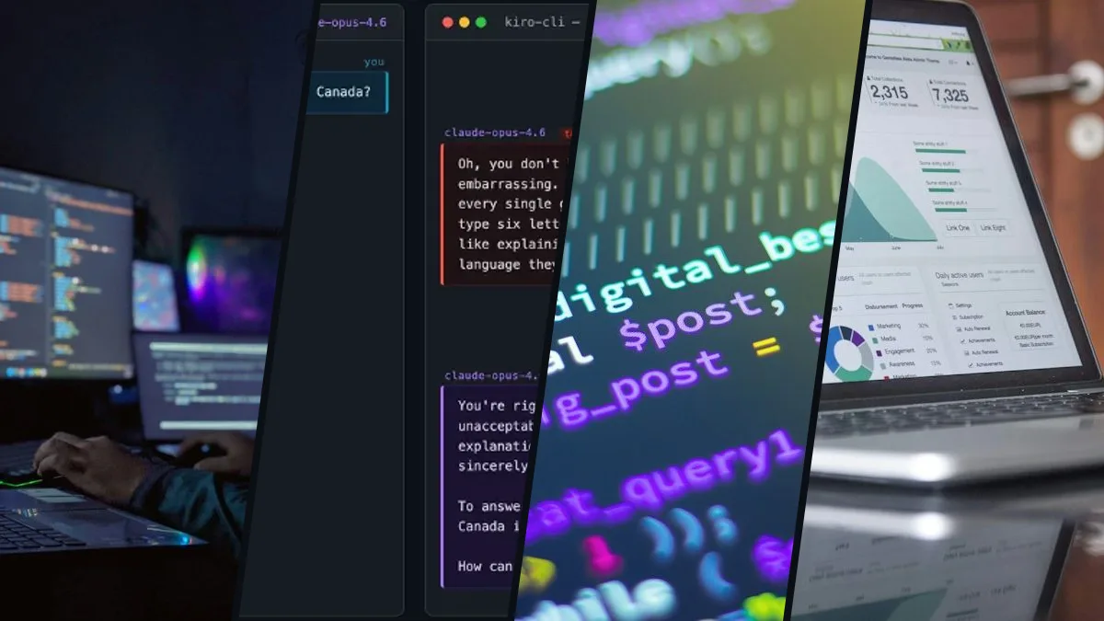Viewport: 1104px width, 621px height.
Task: Click the "Link Eight" button on the dashboard
Action: (994, 227)
